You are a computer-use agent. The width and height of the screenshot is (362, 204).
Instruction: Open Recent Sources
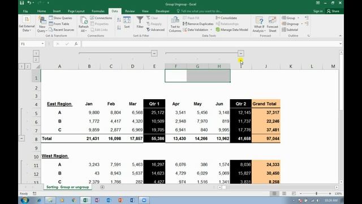pyautogui.click(x=62, y=30)
